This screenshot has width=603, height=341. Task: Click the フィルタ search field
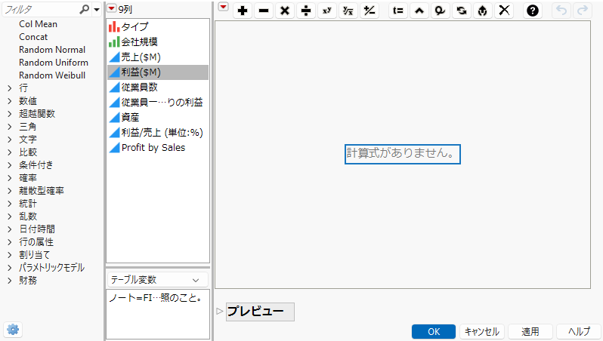pos(41,9)
